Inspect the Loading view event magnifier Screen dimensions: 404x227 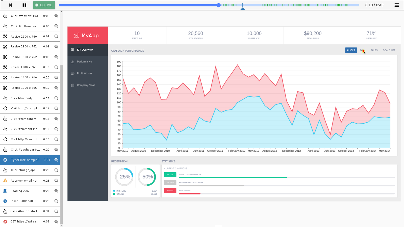pos(56,191)
